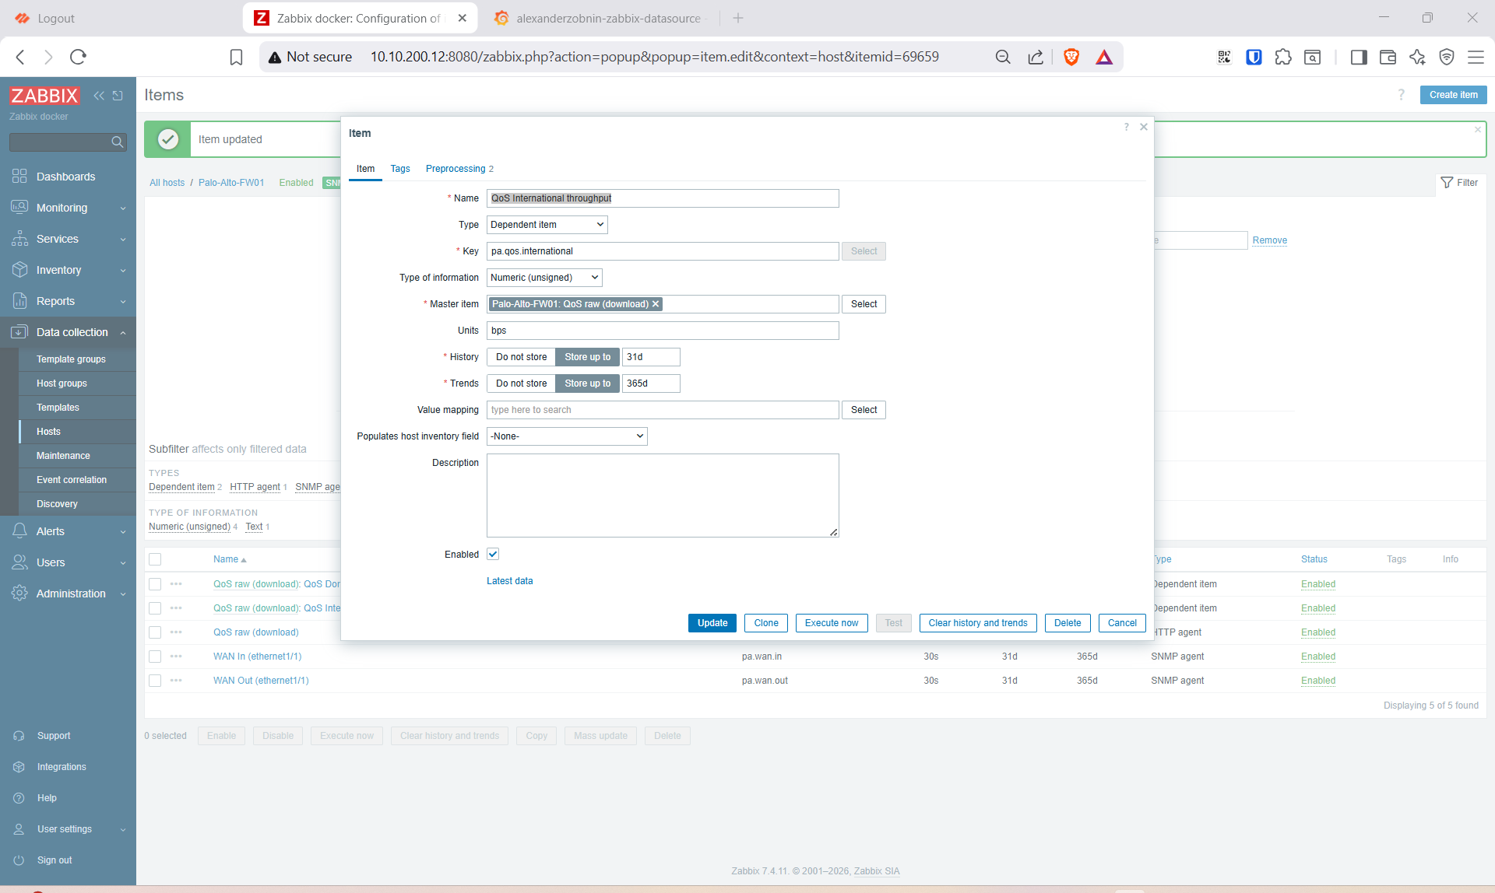The width and height of the screenshot is (1495, 893).
Task: Expand the User settings menu
Action: 68,829
